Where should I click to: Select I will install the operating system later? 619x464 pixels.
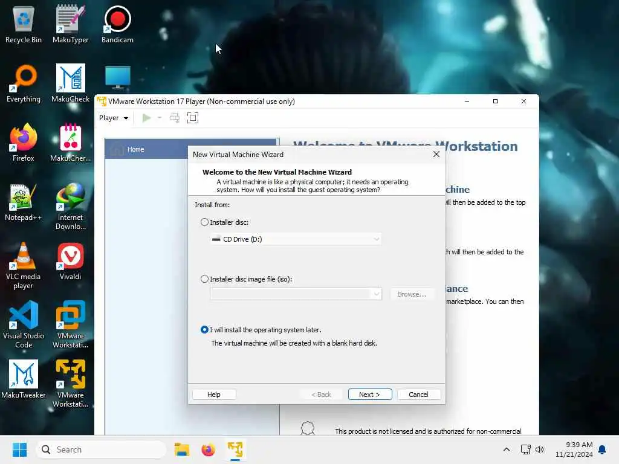[204, 329]
